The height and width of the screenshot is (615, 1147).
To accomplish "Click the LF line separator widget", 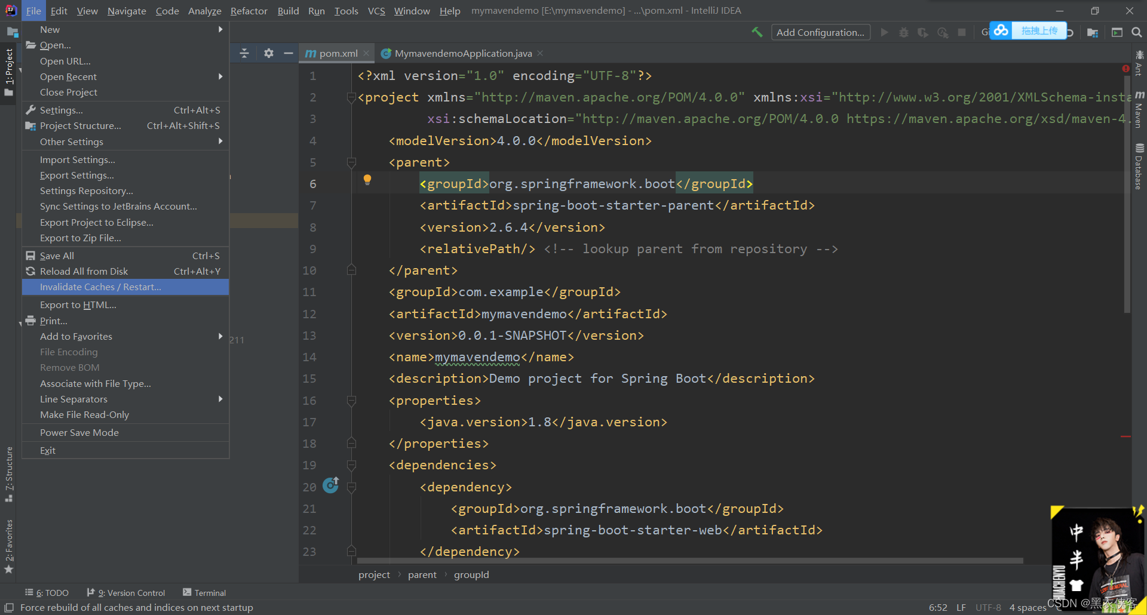I will (961, 607).
